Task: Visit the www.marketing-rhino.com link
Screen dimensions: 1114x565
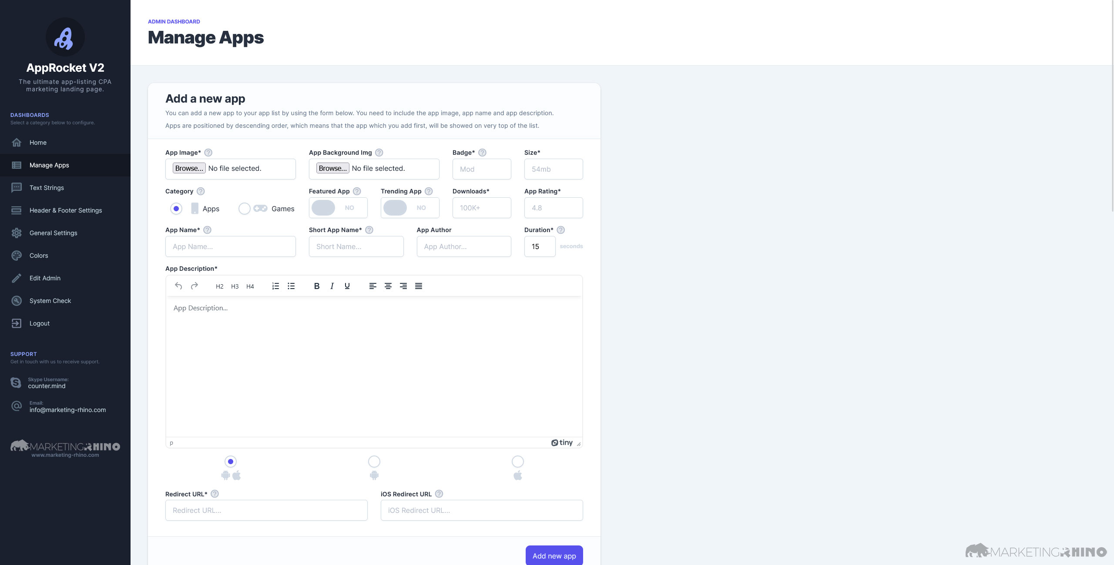Action: (x=65, y=455)
